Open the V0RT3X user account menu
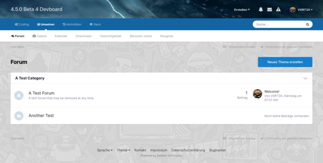 coord(301,10)
